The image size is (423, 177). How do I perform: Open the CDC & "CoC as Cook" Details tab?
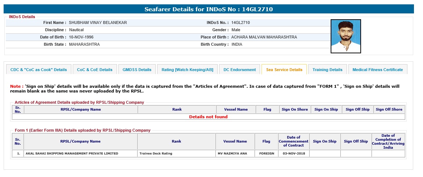click(38, 70)
